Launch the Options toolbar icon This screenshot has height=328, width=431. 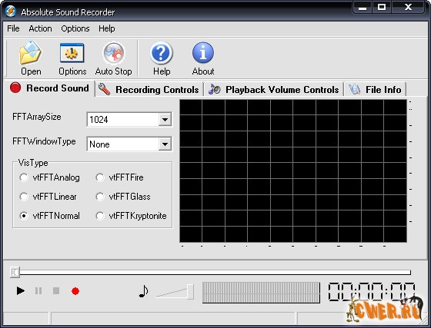(x=72, y=53)
